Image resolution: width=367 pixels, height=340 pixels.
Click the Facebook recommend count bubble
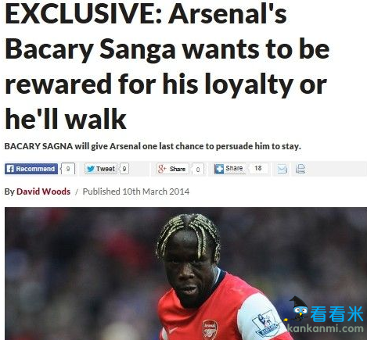[68, 169]
